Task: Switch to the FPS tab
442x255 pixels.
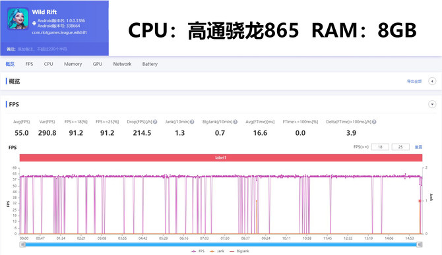Action: click(x=29, y=64)
